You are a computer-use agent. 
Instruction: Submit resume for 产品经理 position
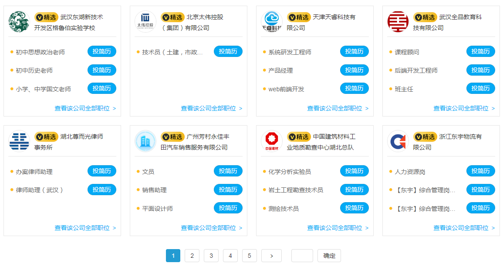(354, 70)
